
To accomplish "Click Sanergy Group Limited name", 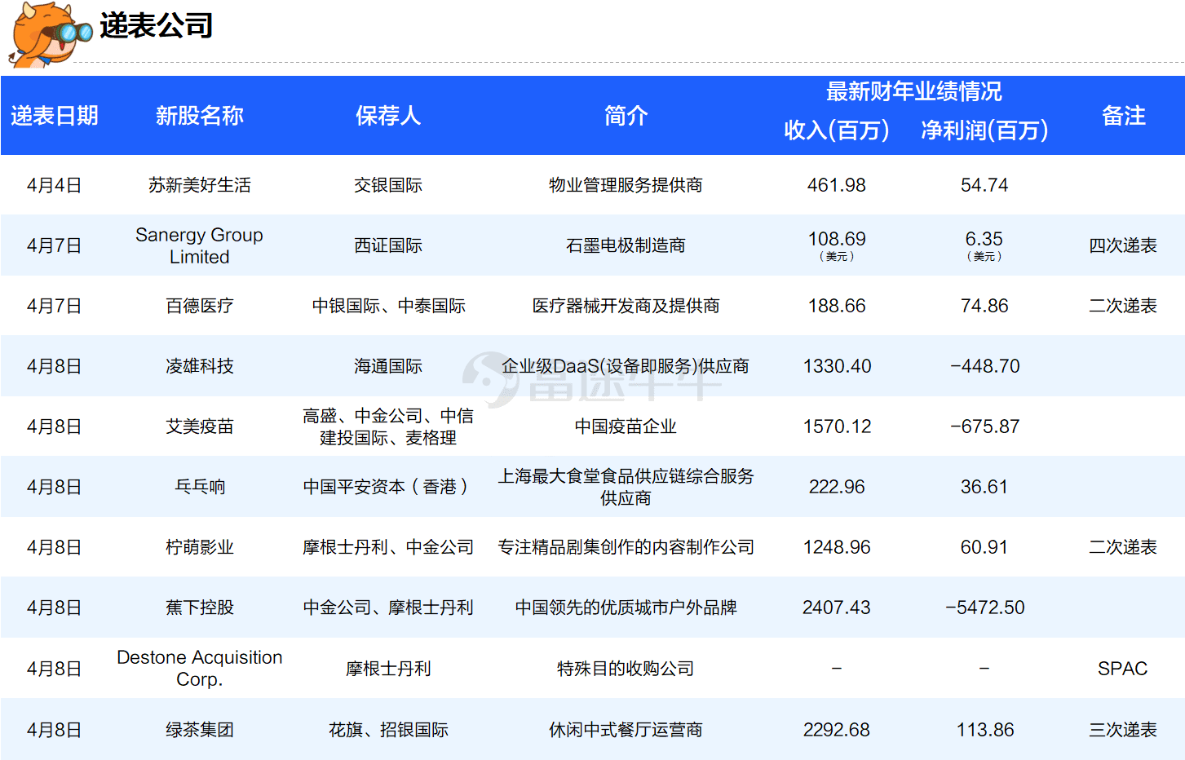I will click(200, 245).
